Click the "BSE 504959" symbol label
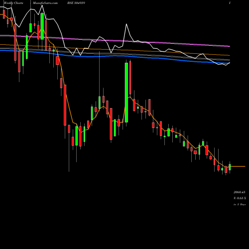The image size is (249, 249). click(76, 3)
